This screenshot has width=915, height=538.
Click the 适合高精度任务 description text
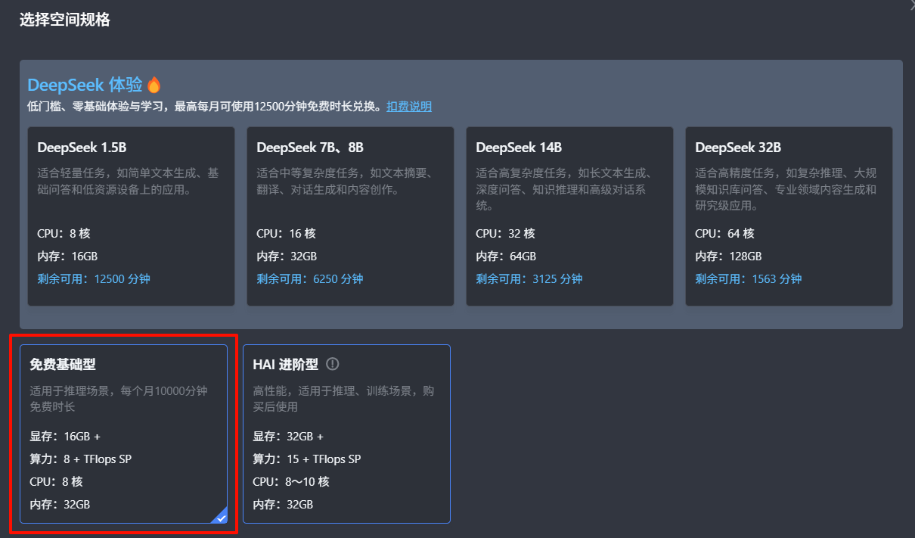[x=786, y=189]
